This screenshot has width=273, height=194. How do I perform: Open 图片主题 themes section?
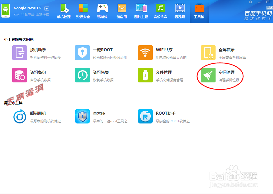[x=141, y=11]
